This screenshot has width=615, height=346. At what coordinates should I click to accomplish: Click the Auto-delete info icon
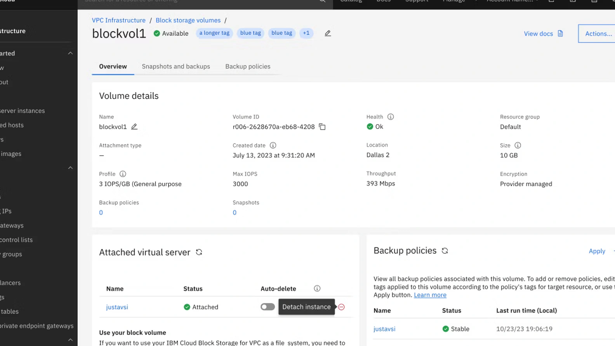[x=317, y=289]
